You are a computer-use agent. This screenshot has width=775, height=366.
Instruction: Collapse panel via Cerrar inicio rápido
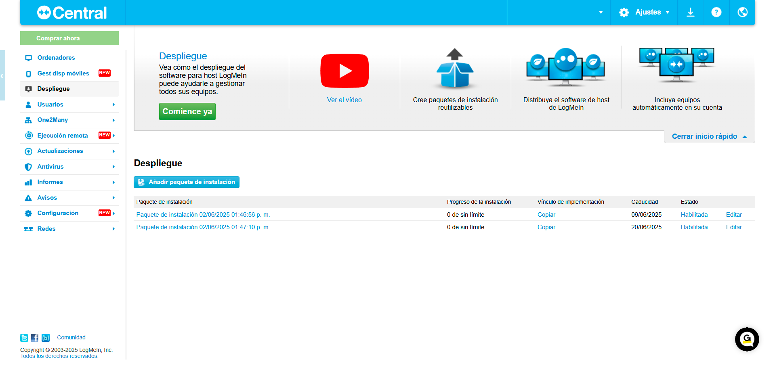click(x=709, y=136)
